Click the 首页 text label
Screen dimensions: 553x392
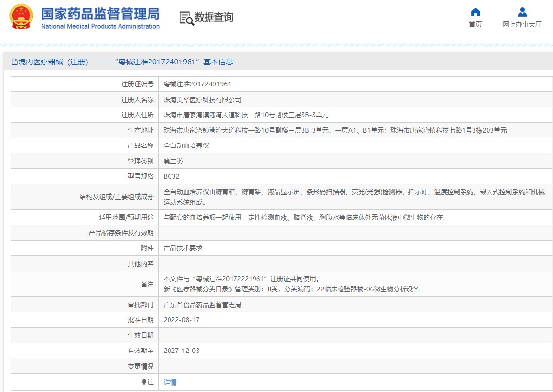pyautogui.click(x=475, y=24)
